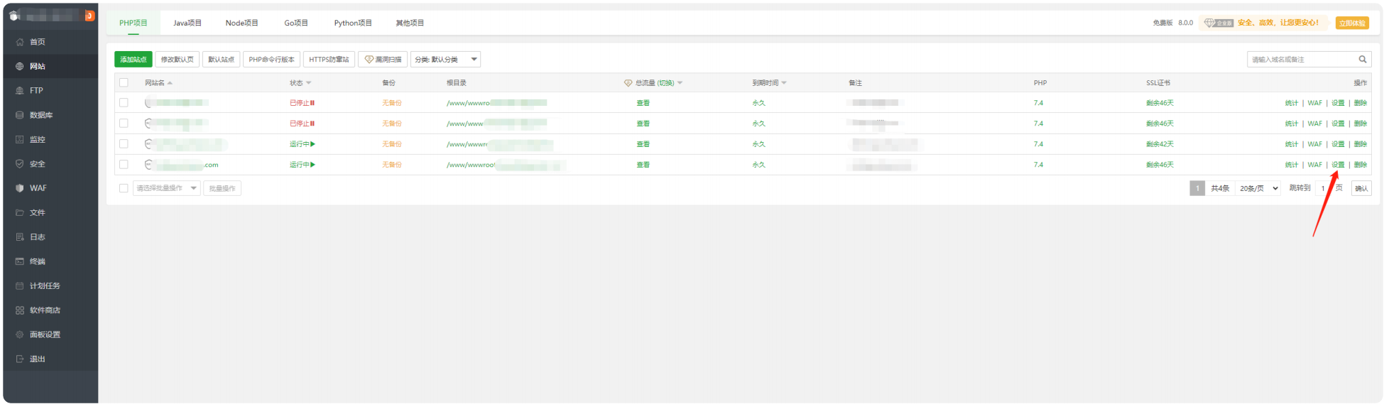Open the 20条/页 page size selector
This screenshot has height=409, width=1389.
(1258, 188)
